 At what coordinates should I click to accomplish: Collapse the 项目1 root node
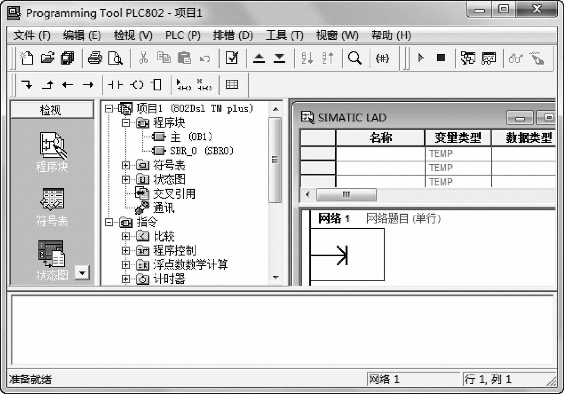pos(109,108)
